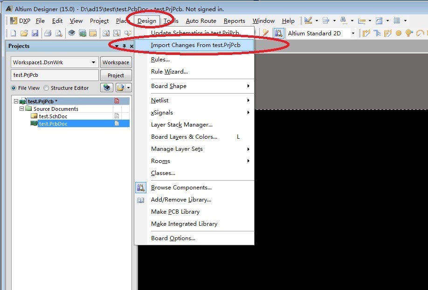The width and height of the screenshot is (428, 290).
Task: Click the Zoom Area selection icon
Action: (x=117, y=33)
